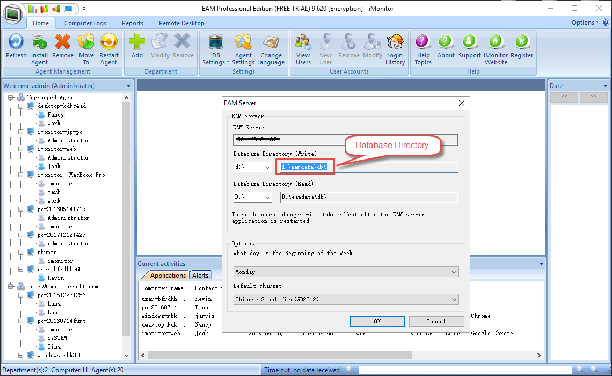
Task: Collapse the desktop-kdkc4ad computer node
Action: click(20, 106)
